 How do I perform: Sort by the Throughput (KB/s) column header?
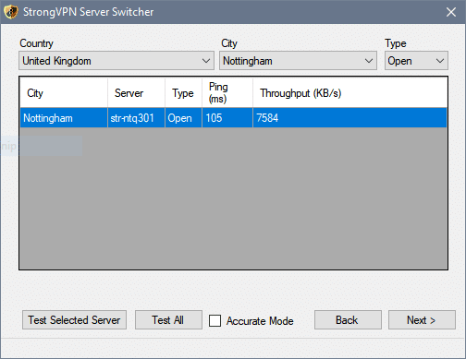click(x=349, y=93)
